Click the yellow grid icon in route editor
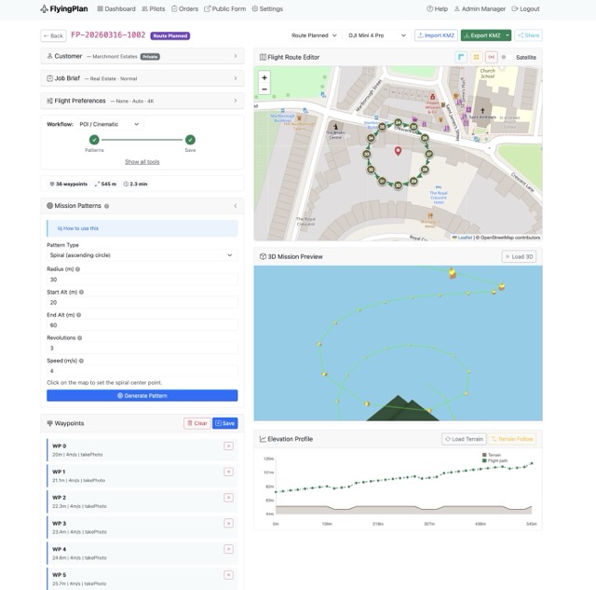 (476, 57)
